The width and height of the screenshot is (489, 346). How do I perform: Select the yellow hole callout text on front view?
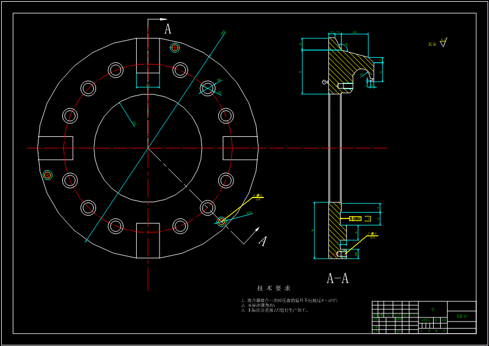(258, 196)
